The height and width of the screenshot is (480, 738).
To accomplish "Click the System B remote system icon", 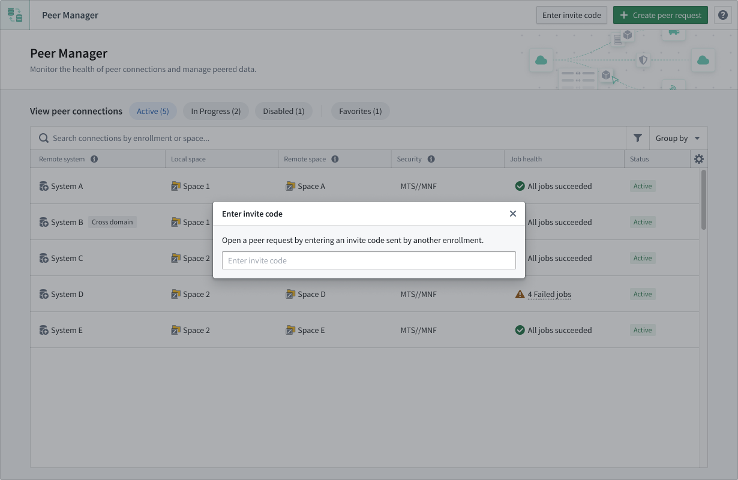I will click(44, 222).
